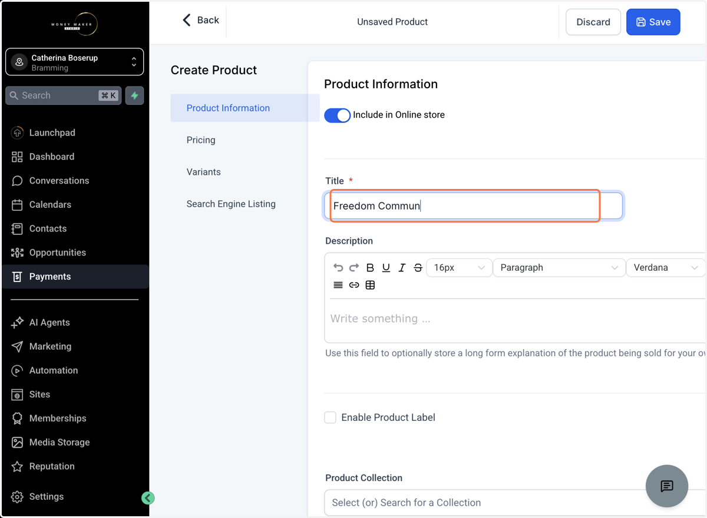
Task: Click in the description Write something area
Action: [x=515, y=319]
